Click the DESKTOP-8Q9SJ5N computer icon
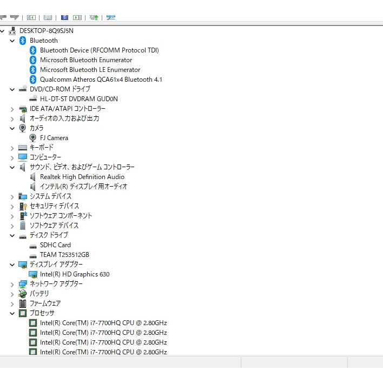 (x=12, y=31)
